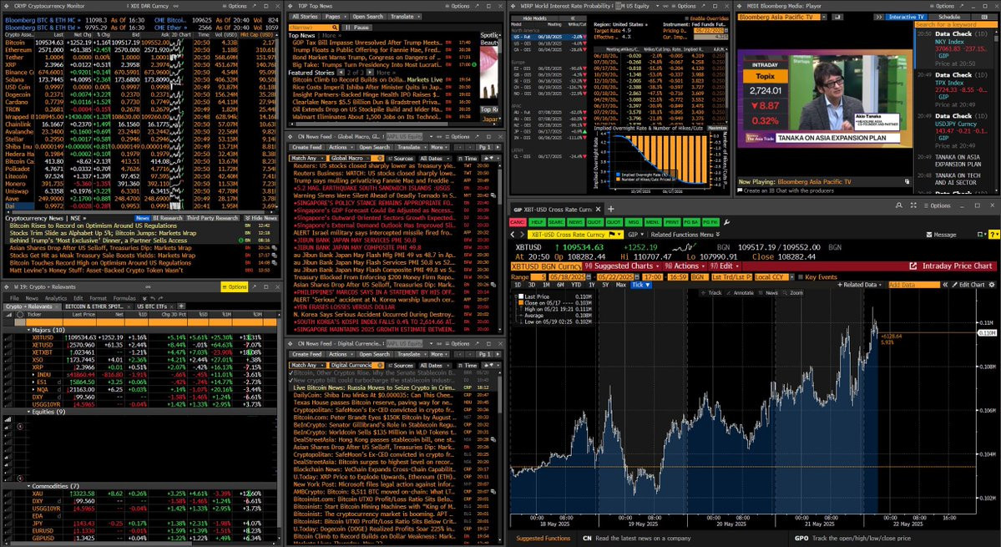Click the green HELP button
Screen dimensions: 1001x547
(x=537, y=222)
